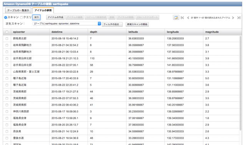Check the row dated 2015-08-22 22:57:05.1
This screenshot has width=246, height=145.
[x=7, y=65]
